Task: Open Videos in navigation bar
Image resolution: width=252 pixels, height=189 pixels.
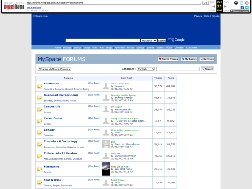Action: click(x=160, y=48)
